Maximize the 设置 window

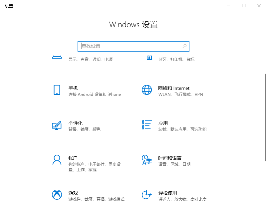(x=244, y=6)
